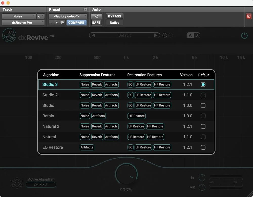The width and height of the screenshot is (253, 197).
Task: Select next preset with plus button
Action: coord(56,23)
